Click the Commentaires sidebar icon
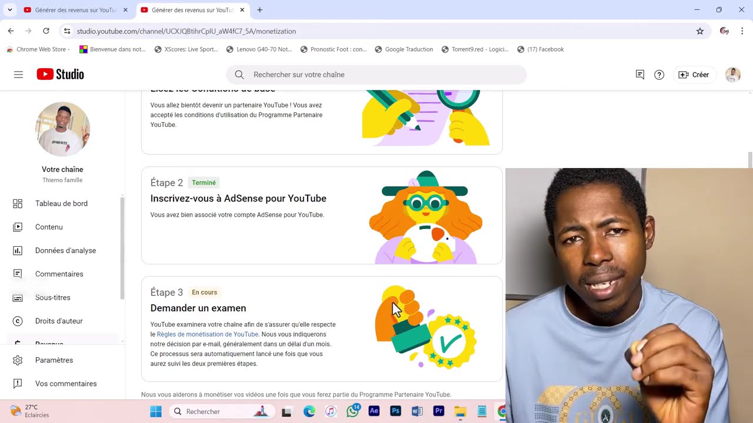Screen dimensions: 753x423 pyautogui.click(x=18, y=274)
